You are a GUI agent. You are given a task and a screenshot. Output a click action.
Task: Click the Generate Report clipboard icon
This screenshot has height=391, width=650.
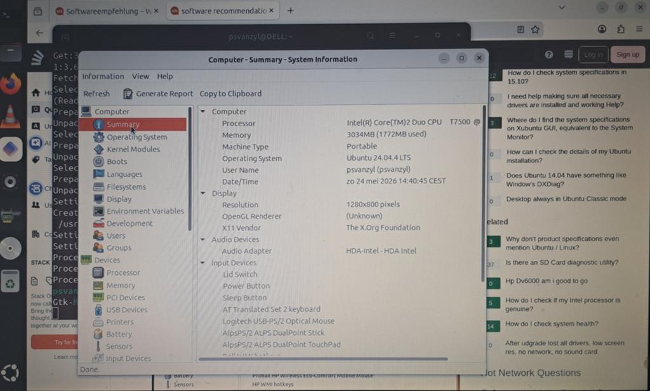coord(128,94)
